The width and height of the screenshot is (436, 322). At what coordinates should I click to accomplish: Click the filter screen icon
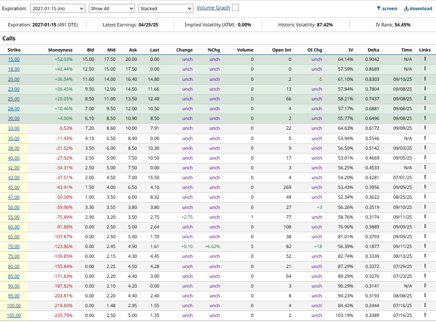(x=379, y=9)
